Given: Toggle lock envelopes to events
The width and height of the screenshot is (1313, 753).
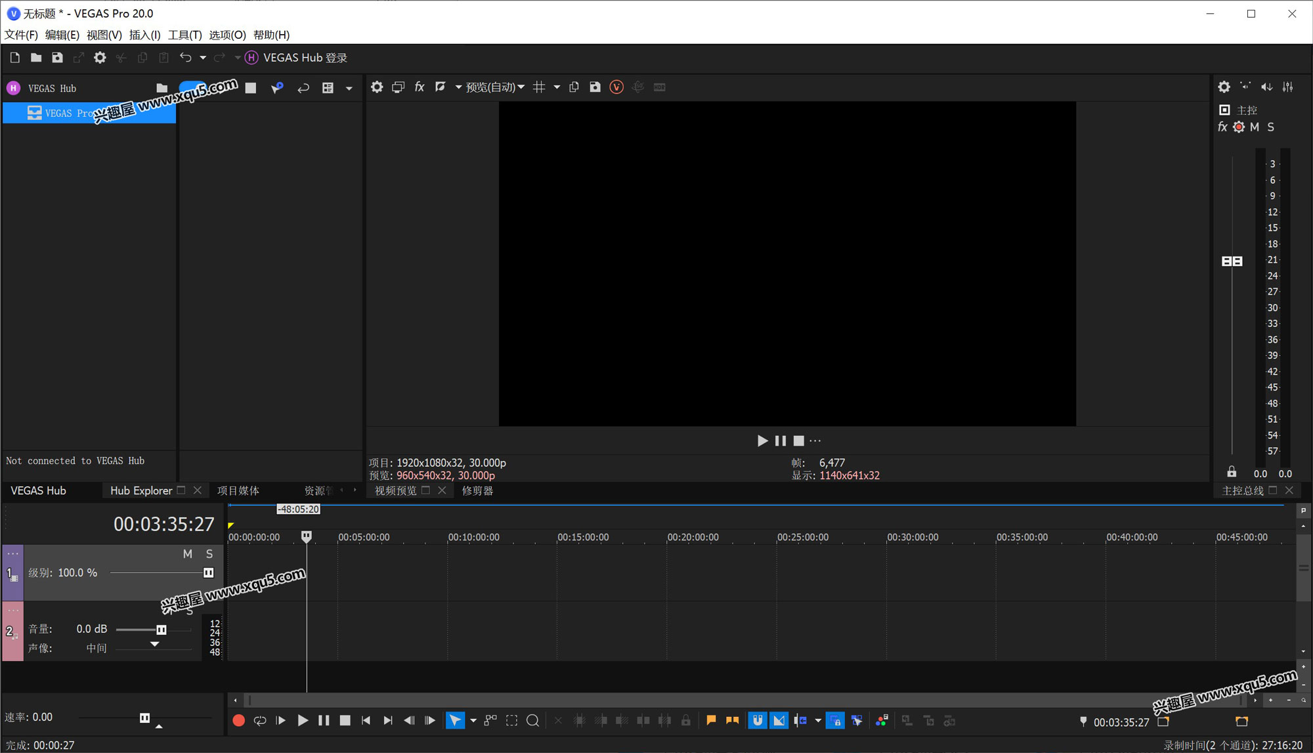Looking at the screenshot, I should [x=835, y=721].
